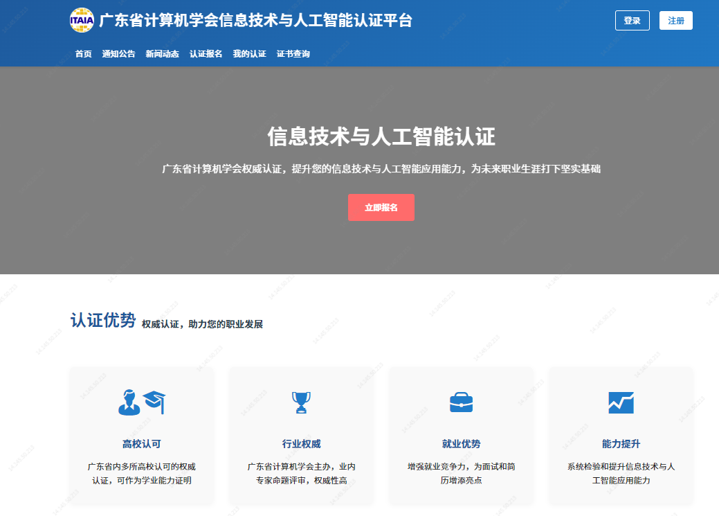Click the 行业权威 trophy icon
This screenshot has width=719, height=516.
point(301,402)
